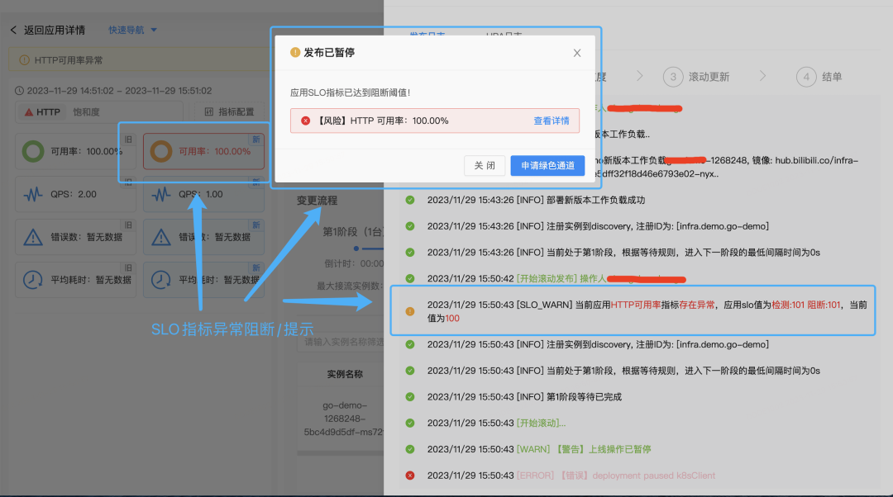Screen dimensions: 893x497
Task: Open 查看详情 link in the risk alert
Action: (552, 121)
